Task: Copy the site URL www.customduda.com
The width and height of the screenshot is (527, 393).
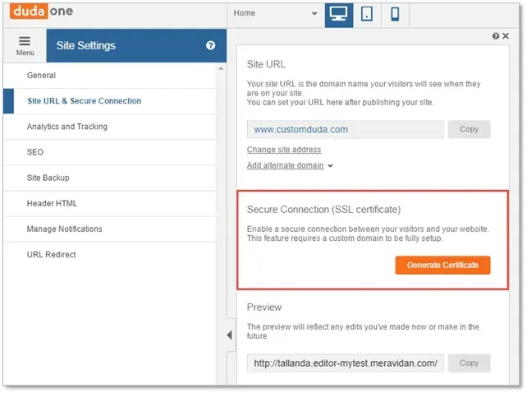Action: (x=469, y=129)
